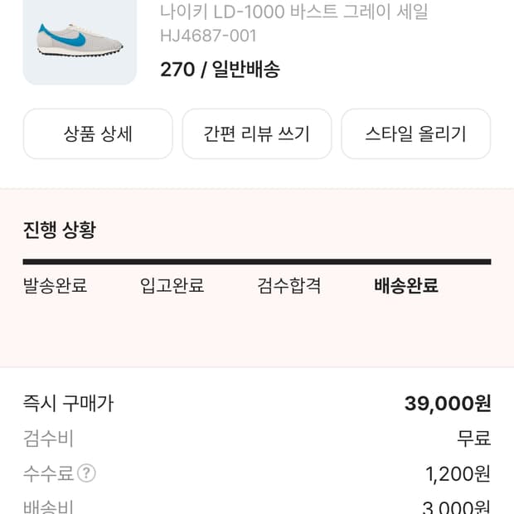This screenshot has width=514, height=514.
Task: Click the 1,200원 fee amount
Action: tap(458, 473)
